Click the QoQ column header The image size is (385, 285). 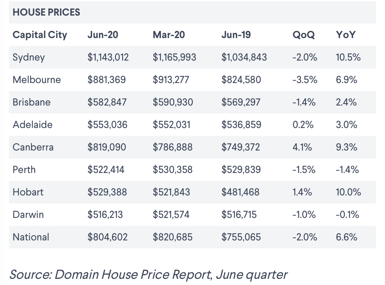click(303, 35)
